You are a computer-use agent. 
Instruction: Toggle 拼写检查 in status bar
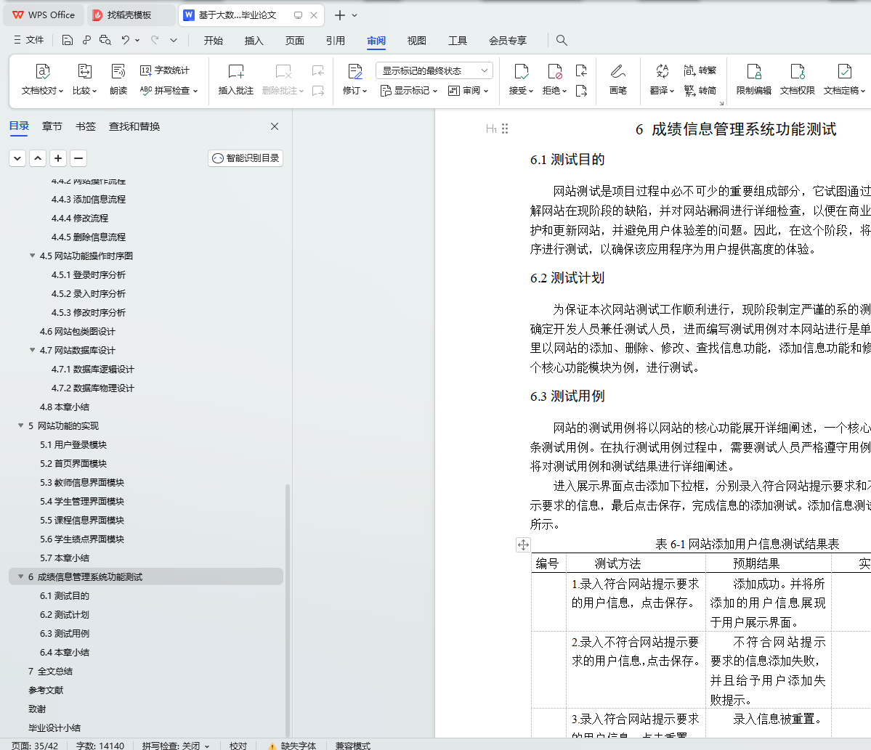pyautogui.click(x=176, y=746)
